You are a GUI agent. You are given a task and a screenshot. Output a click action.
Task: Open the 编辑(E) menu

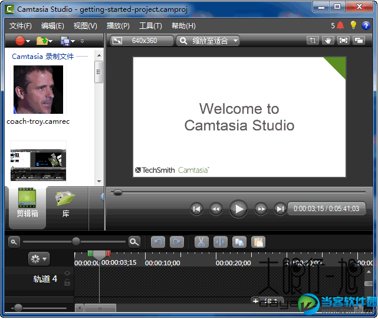(x=52, y=25)
